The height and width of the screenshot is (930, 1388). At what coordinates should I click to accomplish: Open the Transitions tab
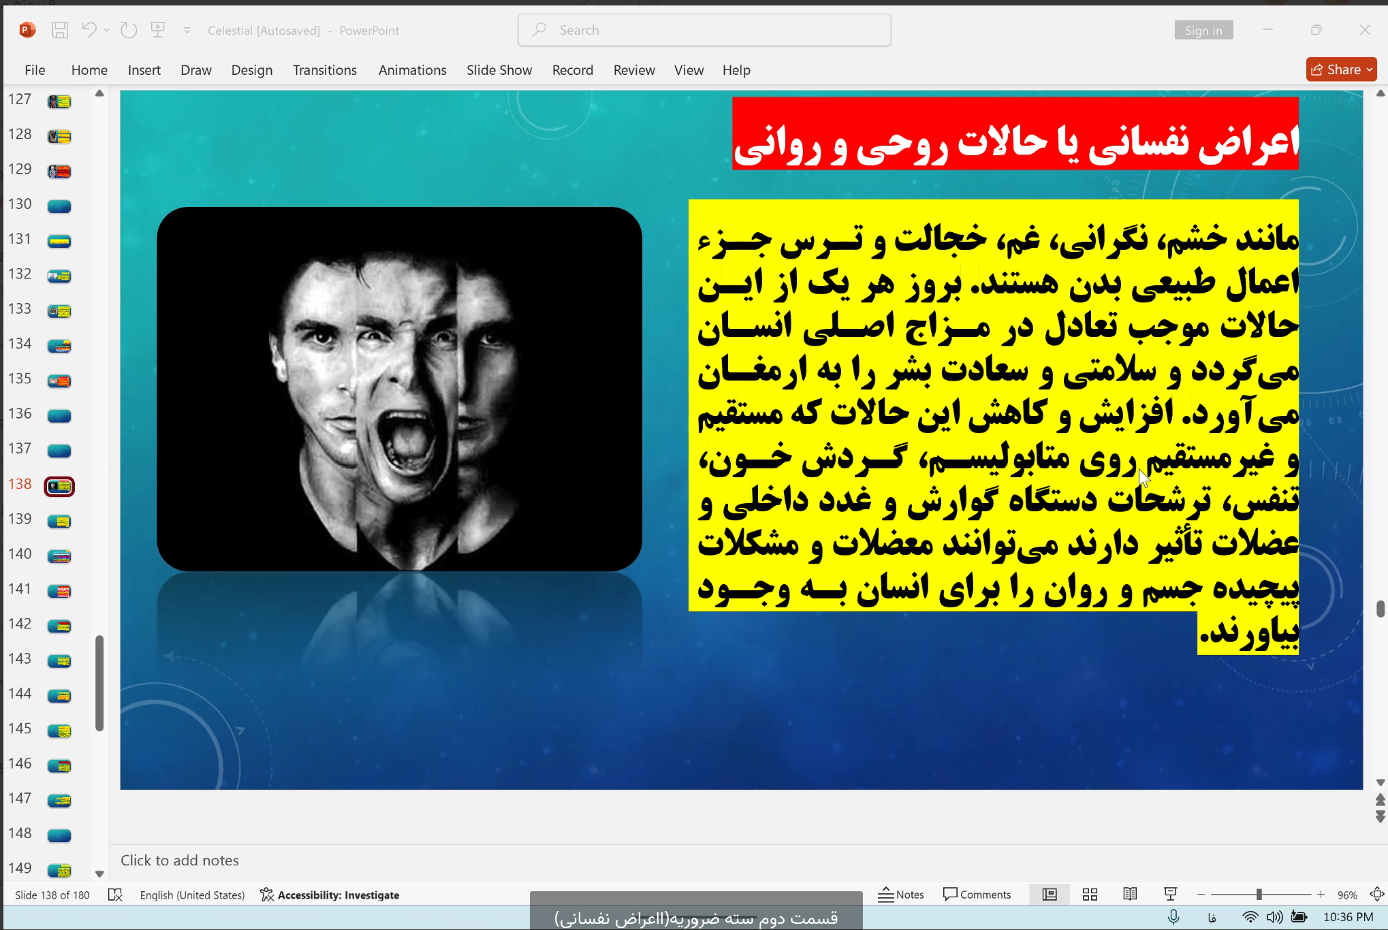coord(324,70)
